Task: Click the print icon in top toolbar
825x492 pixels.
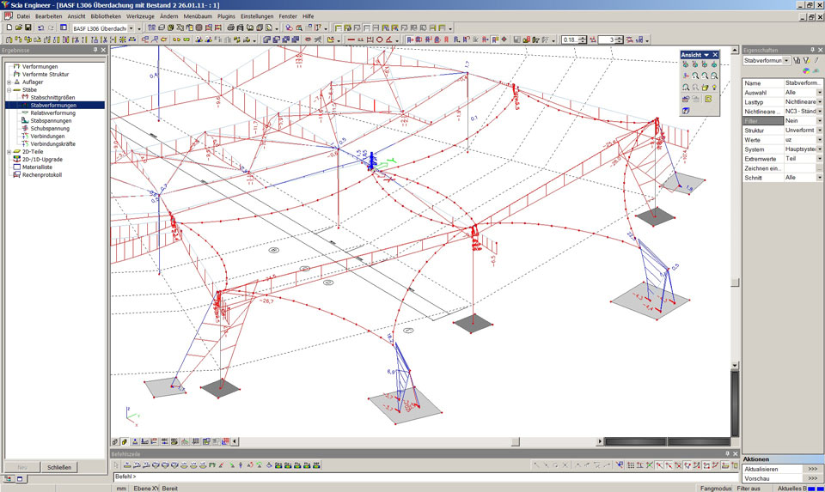Action: [230, 27]
